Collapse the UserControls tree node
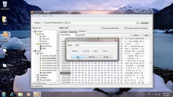This screenshot has width=173, height=97. (35, 44)
